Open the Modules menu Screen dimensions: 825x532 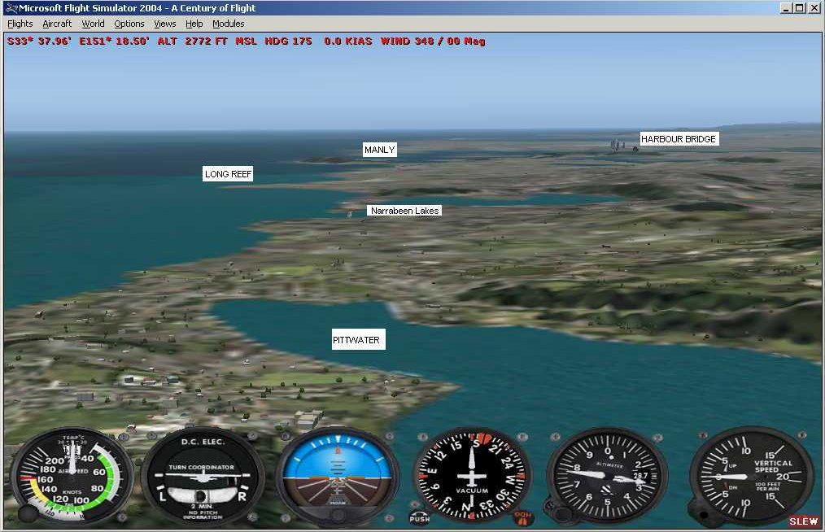(x=229, y=24)
